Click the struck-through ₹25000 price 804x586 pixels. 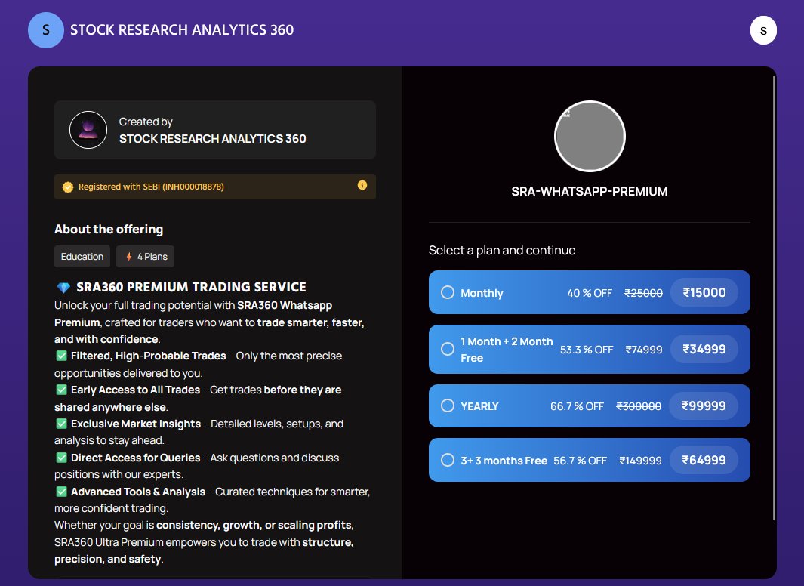643,293
